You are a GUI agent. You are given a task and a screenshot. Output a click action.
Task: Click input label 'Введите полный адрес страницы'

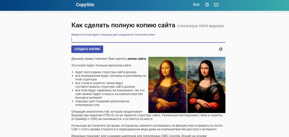[x=114, y=35]
